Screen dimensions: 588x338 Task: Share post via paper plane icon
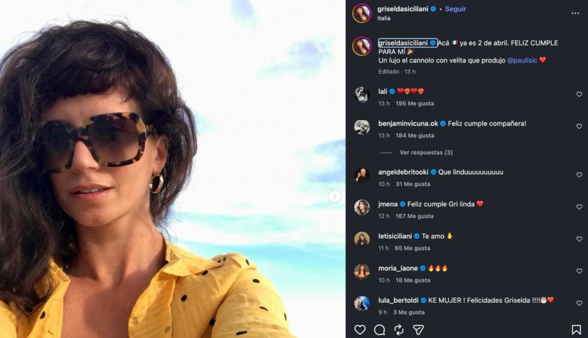coord(418,330)
